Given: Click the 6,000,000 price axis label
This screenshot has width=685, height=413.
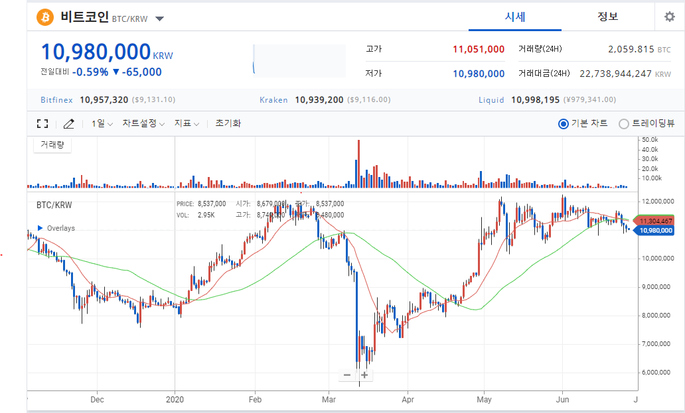Looking at the screenshot, I should coord(656,373).
